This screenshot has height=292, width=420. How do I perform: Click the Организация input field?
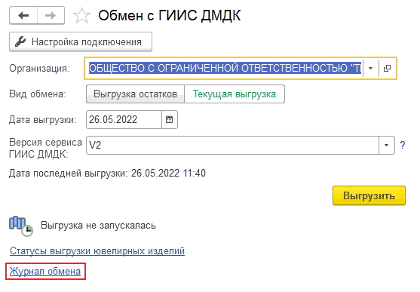[225, 69]
